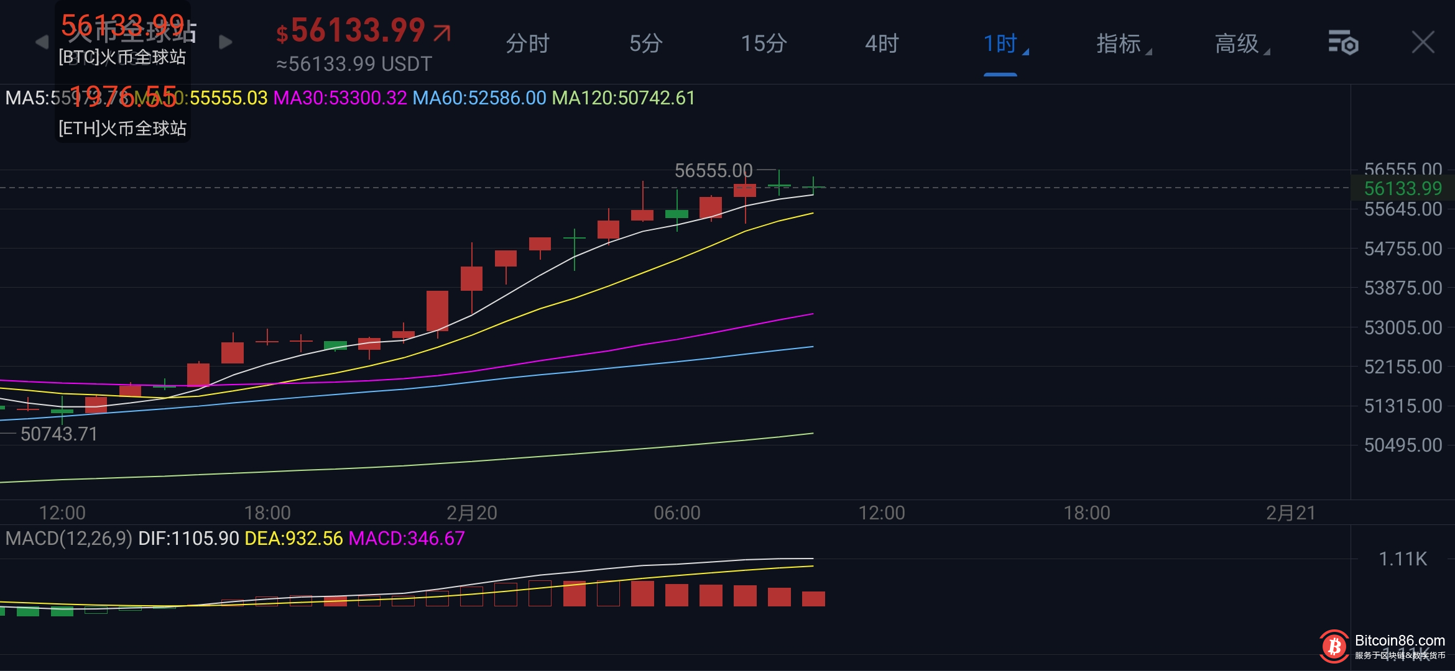
Task: Click the MACD(12,26,9) indicator label
Action: pyautogui.click(x=68, y=538)
